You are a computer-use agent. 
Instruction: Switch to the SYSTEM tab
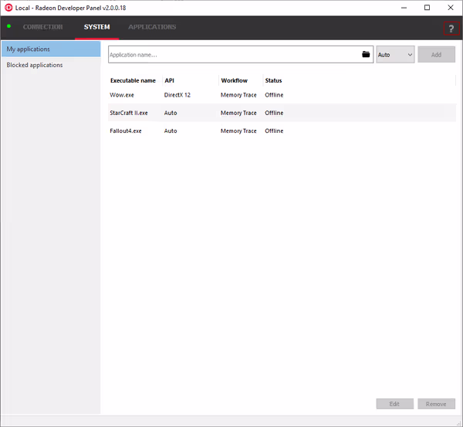pyautogui.click(x=97, y=27)
